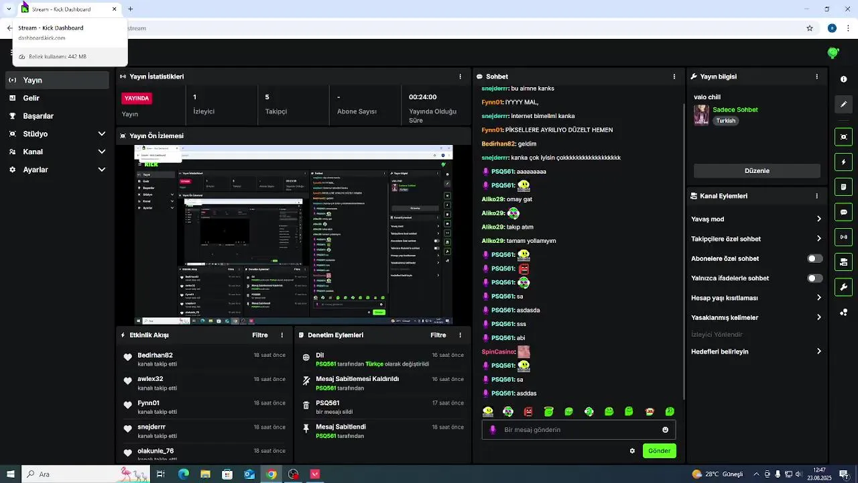Screen dimensions: 858x483
Task: Click Filtre in Denetim Eylemleri panel
Action: (x=438, y=335)
